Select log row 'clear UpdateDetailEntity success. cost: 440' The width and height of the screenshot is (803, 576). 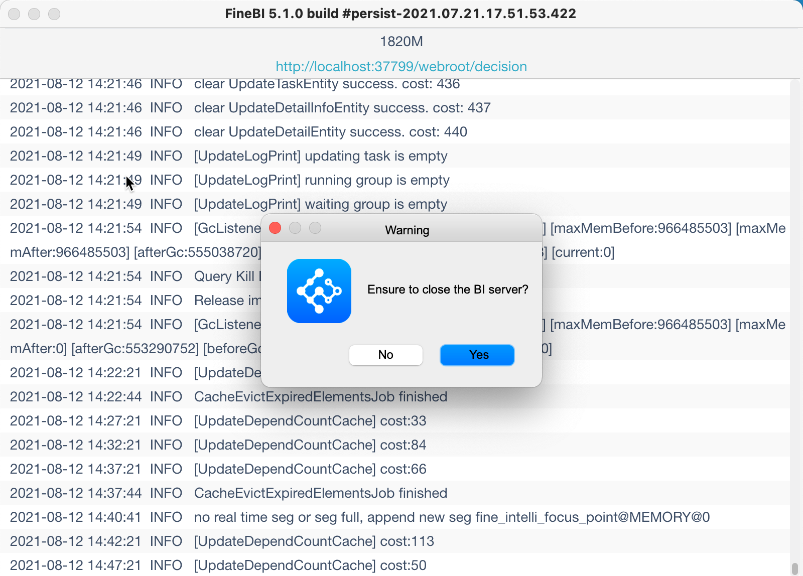pos(395,131)
